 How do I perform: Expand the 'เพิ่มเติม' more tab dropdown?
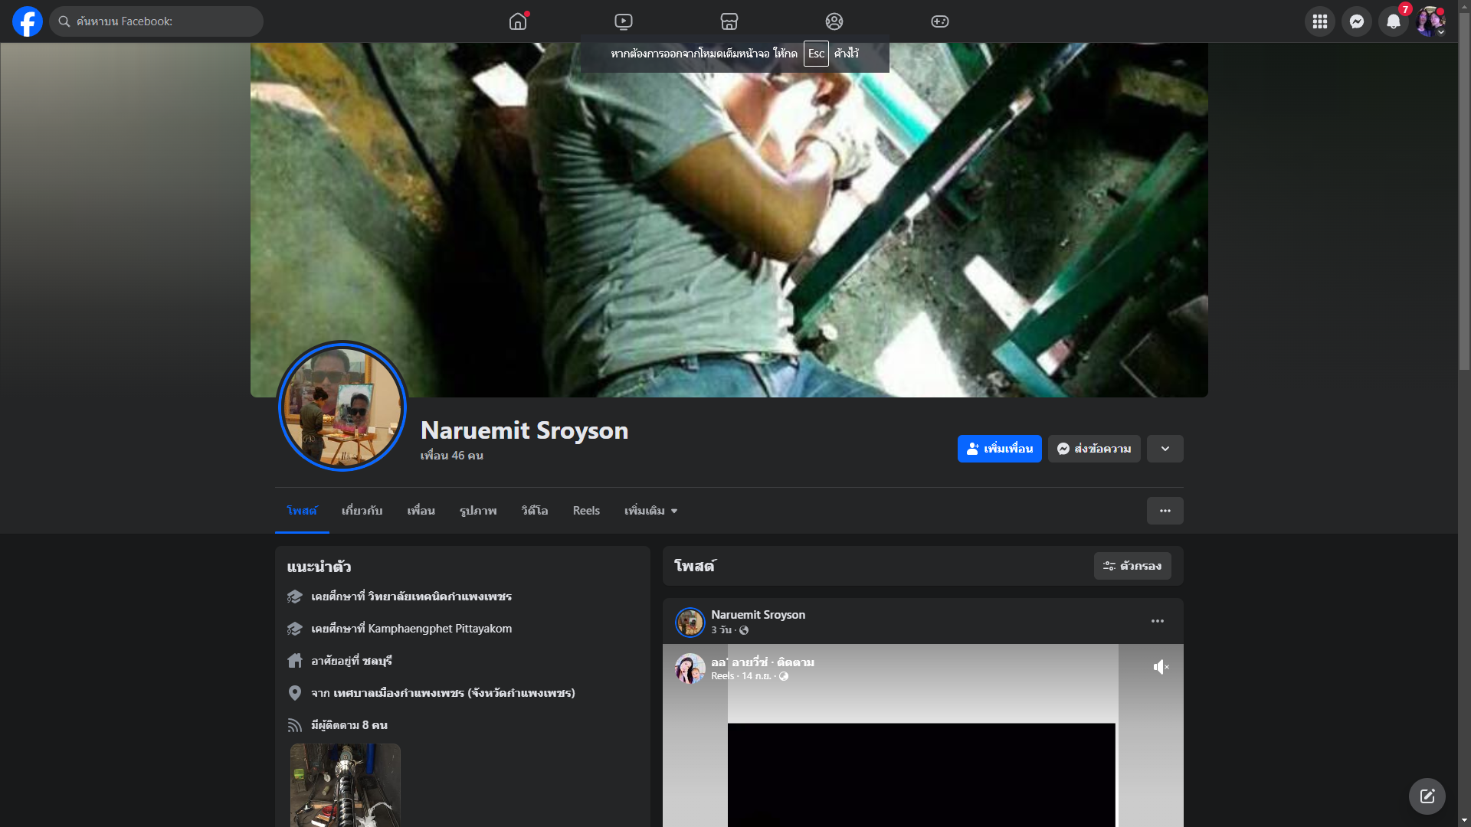(650, 511)
